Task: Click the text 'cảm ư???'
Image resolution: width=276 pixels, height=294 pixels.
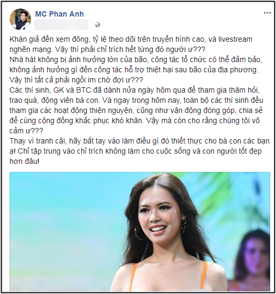Action: tap(26, 131)
